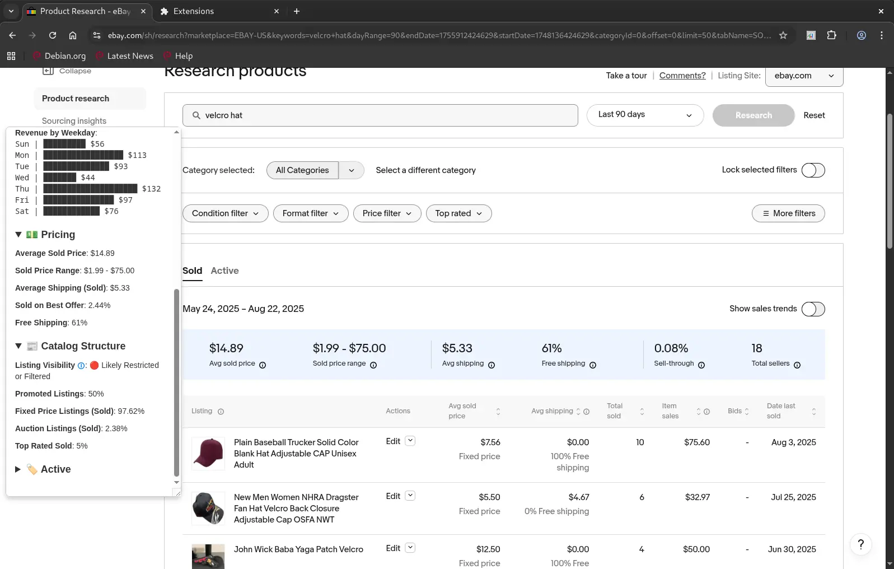894x569 pixels.
Task: Open the Comments? link
Action: point(682,76)
